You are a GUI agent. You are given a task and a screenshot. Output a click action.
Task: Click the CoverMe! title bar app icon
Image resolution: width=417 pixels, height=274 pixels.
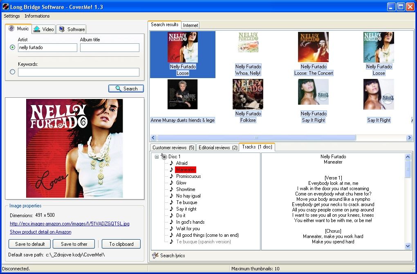point(5,7)
